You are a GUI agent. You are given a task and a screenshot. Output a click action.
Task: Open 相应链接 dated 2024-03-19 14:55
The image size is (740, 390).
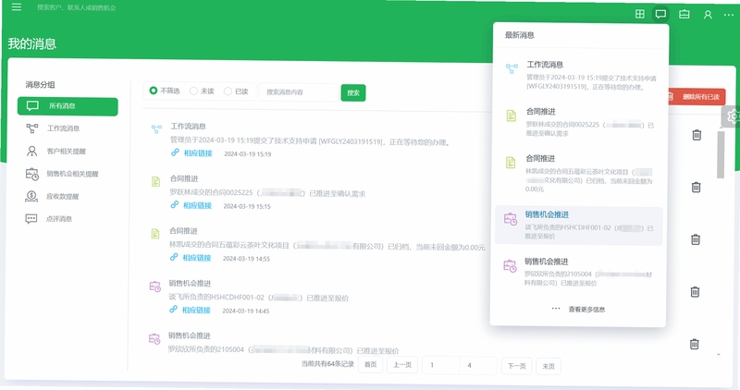click(197, 258)
